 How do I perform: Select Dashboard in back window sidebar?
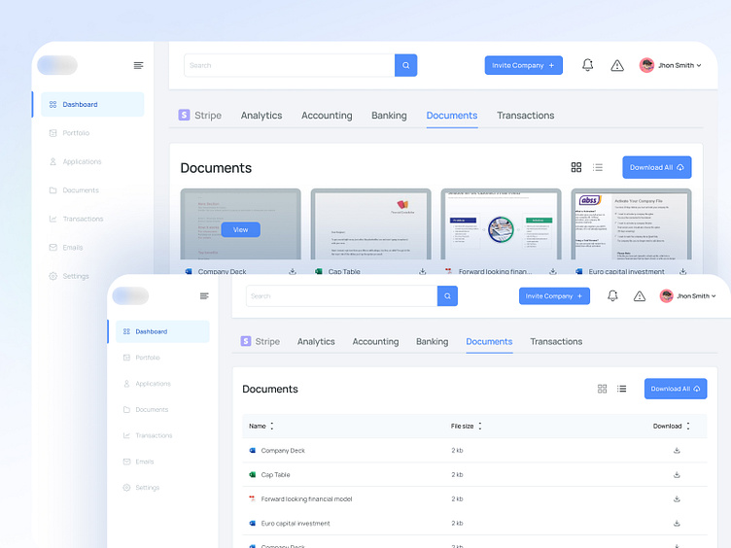point(92,104)
